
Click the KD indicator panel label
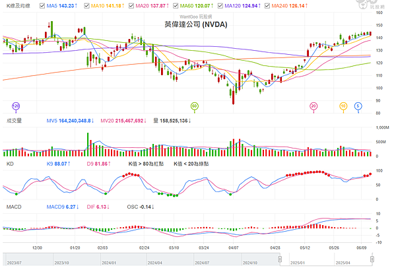click(10, 164)
